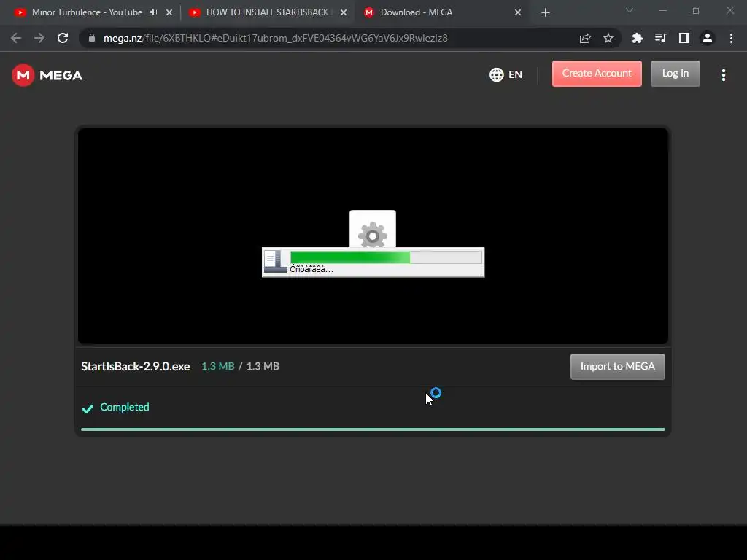The image size is (747, 560).
Task: Select the Download - MEGA tab
Action: (x=417, y=12)
